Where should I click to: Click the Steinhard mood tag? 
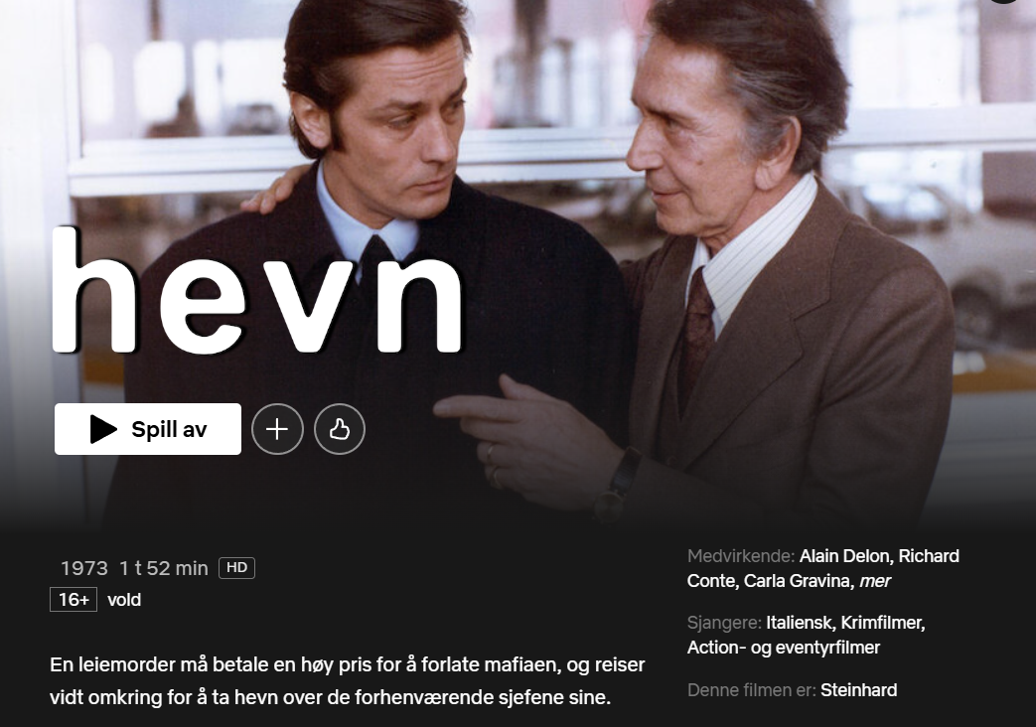pyautogui.click(x=859, y=690)
